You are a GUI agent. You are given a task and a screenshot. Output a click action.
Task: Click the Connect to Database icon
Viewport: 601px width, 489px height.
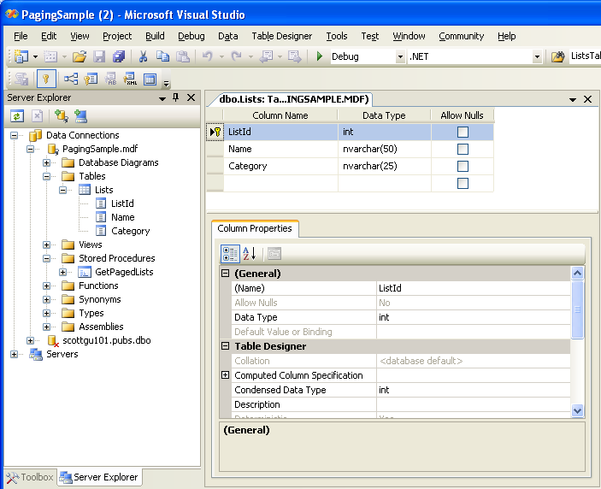pyautogui.click(x=62, y=115)
